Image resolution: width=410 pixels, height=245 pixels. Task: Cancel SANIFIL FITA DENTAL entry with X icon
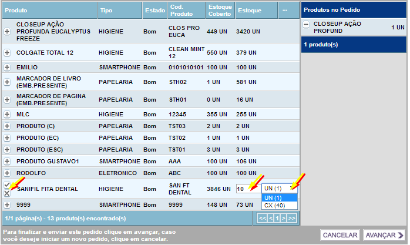click(x=7, y=193)
